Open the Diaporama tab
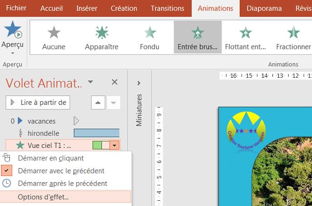Image resolution: width=312 pixels, height=206 pixels. pos(264,8)
